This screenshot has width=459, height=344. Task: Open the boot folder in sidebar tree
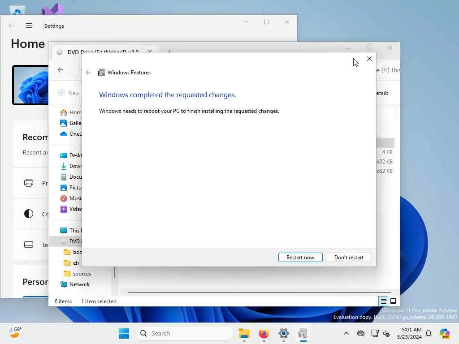[x=73, y=252]
